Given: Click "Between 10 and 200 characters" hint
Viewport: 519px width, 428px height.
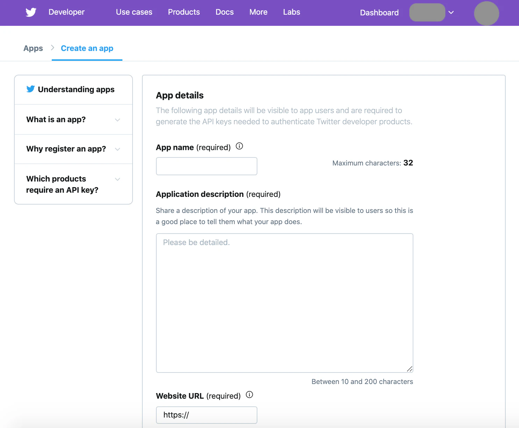Looking at the screenshot, I should 362,382.
